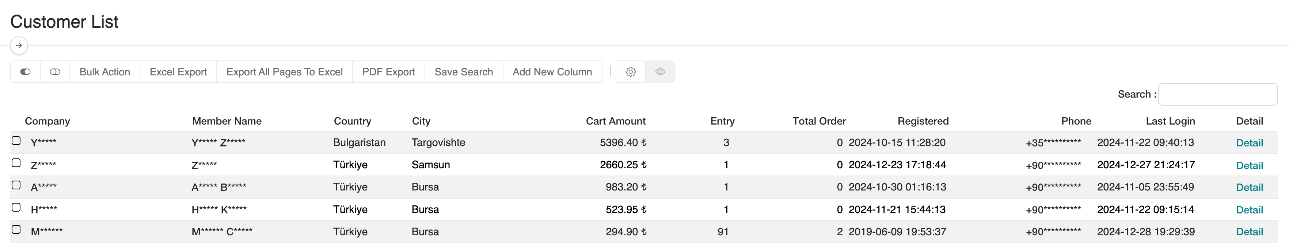Click the filled toggle icon in toolbar
This screenshot has height=244, width=1289.
(25, 72)
